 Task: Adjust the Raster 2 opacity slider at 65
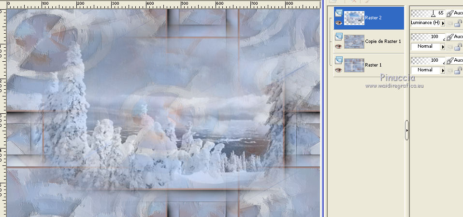428,13
